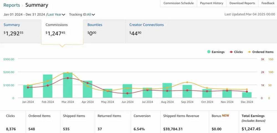Select the Summary earnings card
Viewport: 277px width, 133px height.
(x=21, y=31)
